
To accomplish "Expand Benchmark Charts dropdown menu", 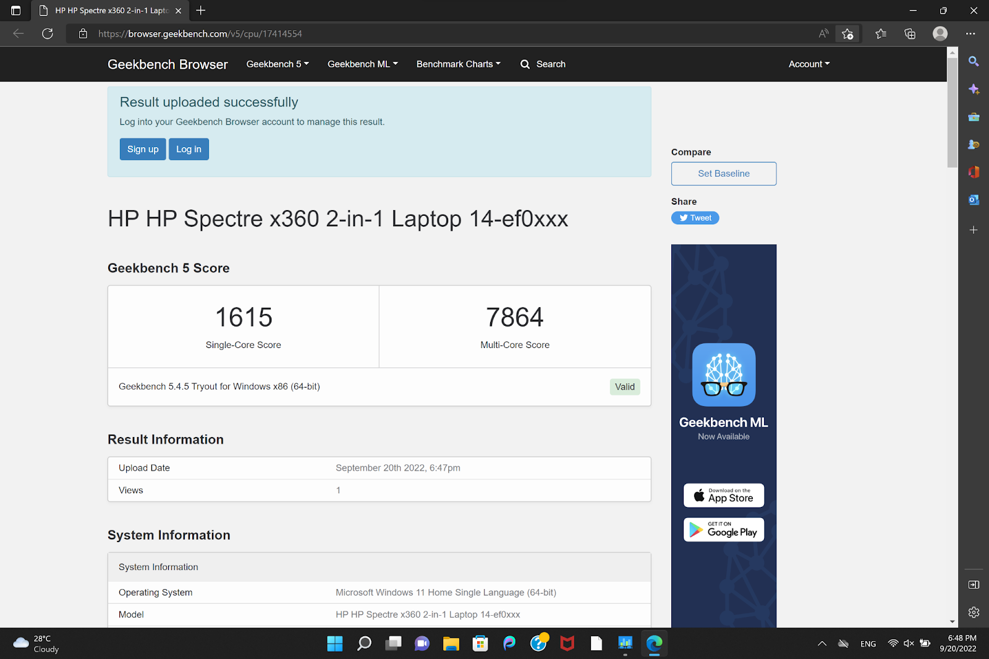I will [x=459, y=64].
